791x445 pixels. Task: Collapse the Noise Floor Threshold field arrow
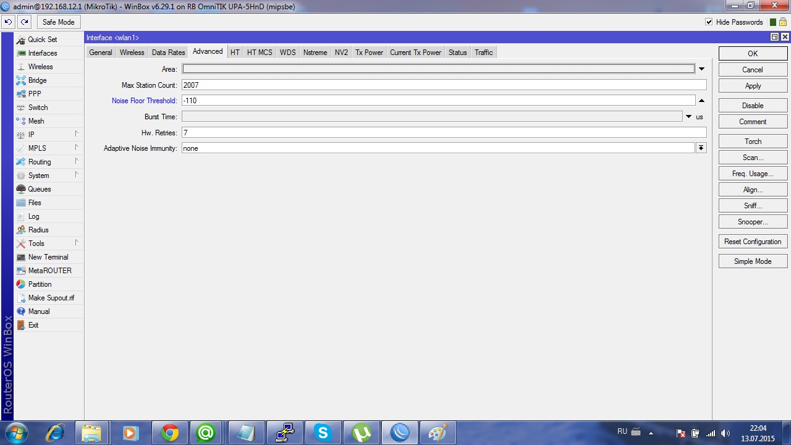coord(701,101)
